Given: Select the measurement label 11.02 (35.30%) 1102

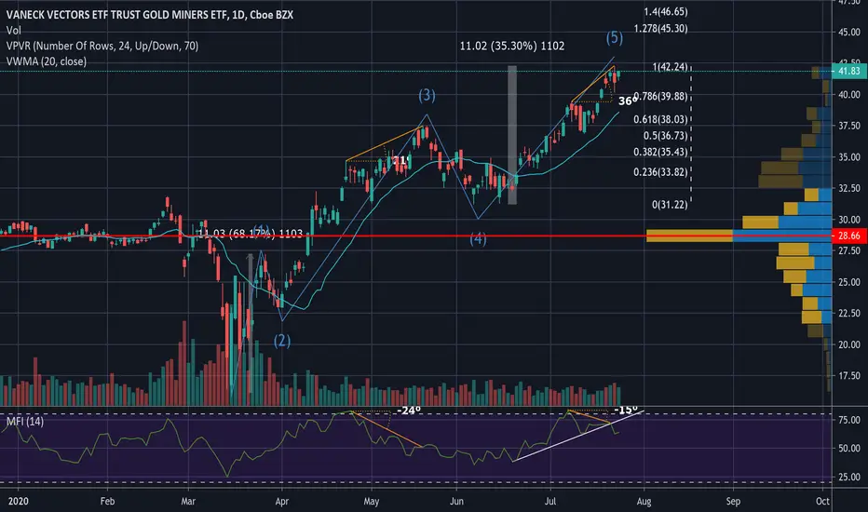Looking at the screenshot, I should tap(512, 46).
